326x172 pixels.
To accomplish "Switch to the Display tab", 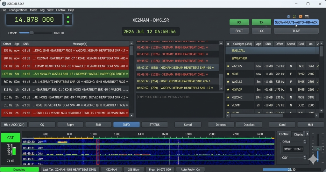I will pos(298,134).
